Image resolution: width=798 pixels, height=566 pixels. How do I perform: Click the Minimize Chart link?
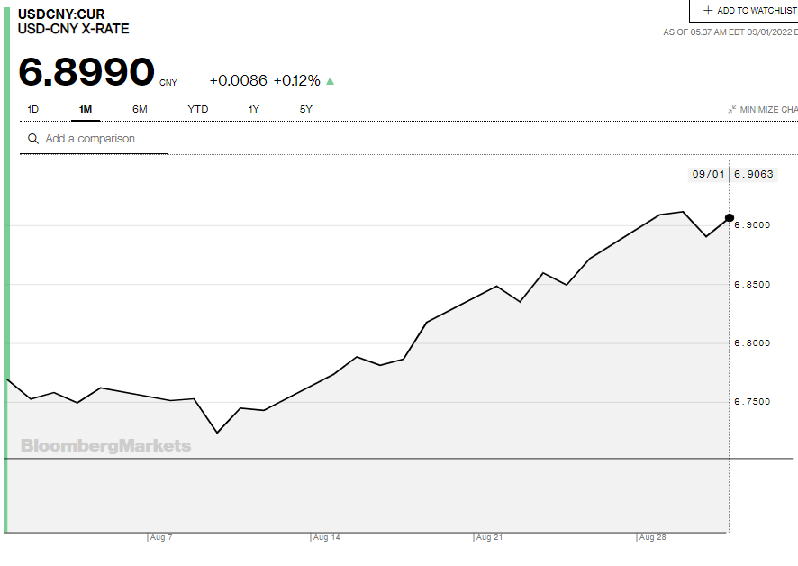[768, 110]
